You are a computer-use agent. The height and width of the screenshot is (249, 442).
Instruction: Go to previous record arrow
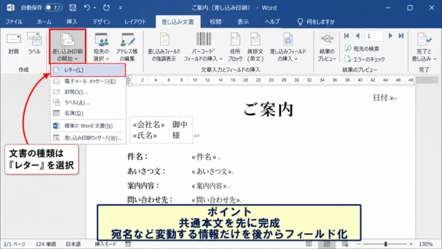358,36
